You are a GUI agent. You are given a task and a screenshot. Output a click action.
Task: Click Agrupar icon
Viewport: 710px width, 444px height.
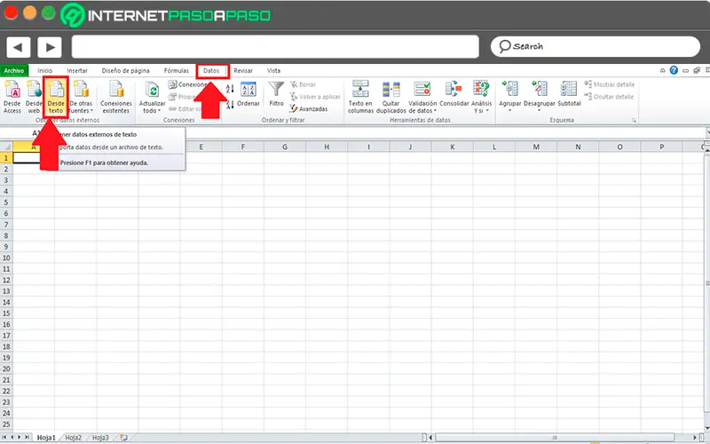pyautogui.click(x=509, y=90)
